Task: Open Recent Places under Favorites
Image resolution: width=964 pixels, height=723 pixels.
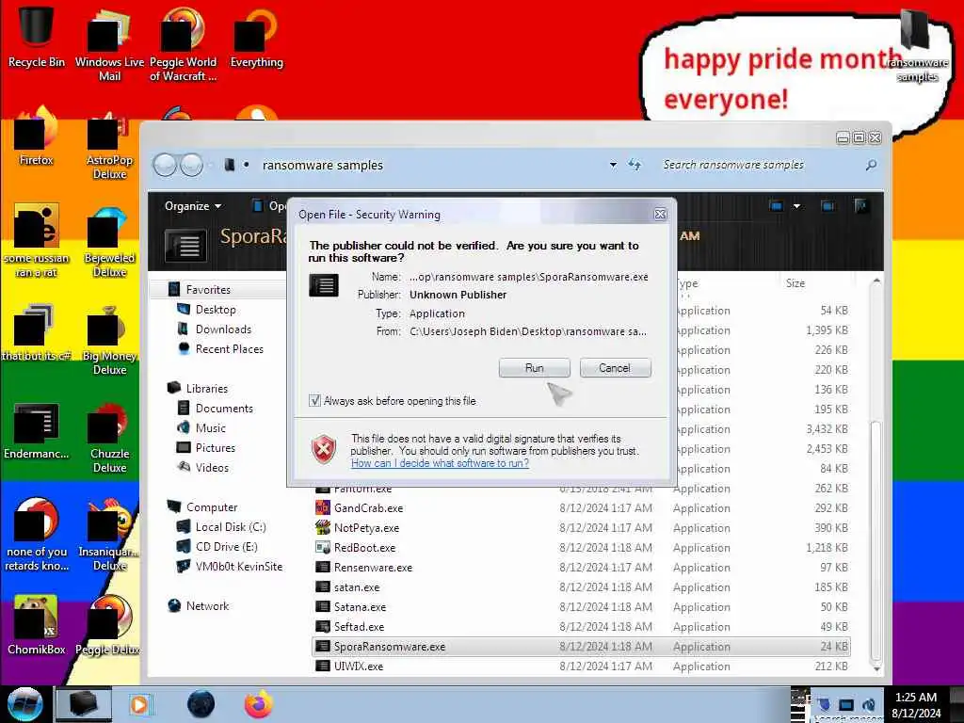Action: [229, 348]
